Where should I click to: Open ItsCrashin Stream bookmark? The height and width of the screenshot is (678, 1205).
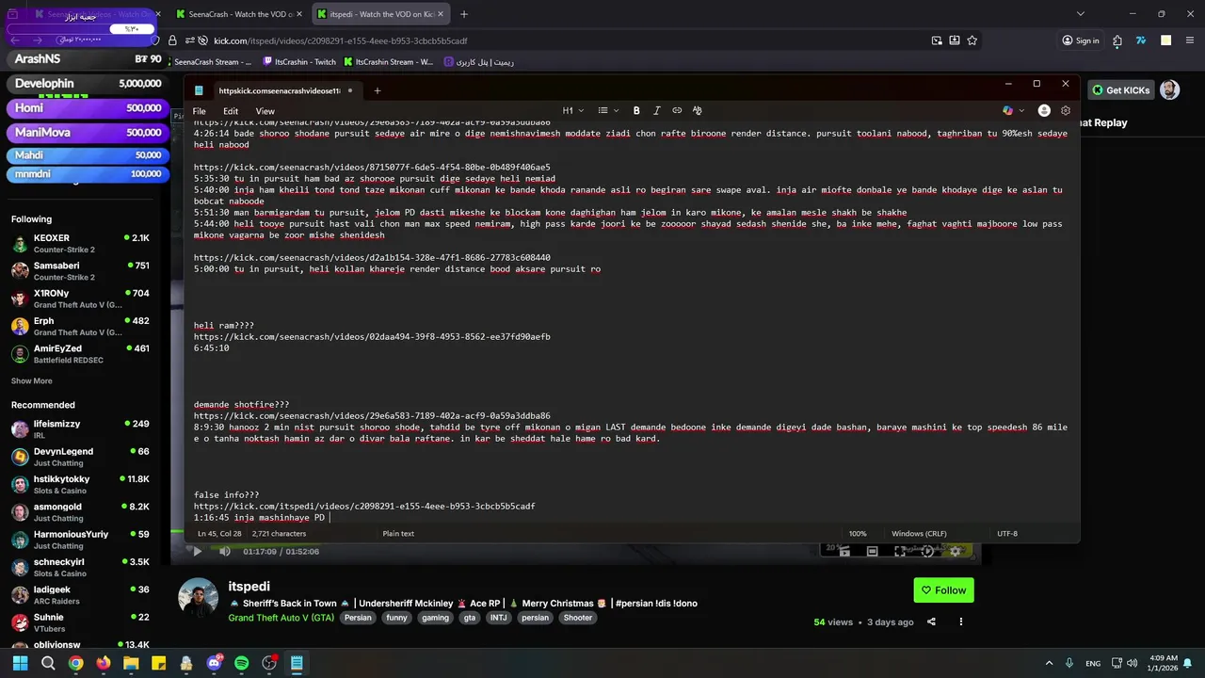pyautogui.click(x=388, y=62)
